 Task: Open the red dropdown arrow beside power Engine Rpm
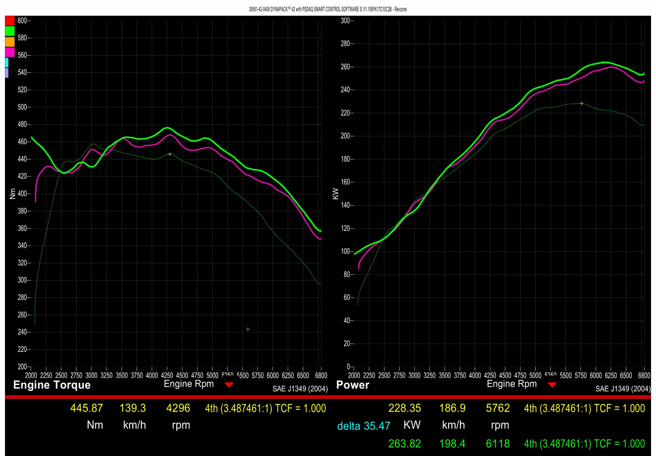[552, 385]
